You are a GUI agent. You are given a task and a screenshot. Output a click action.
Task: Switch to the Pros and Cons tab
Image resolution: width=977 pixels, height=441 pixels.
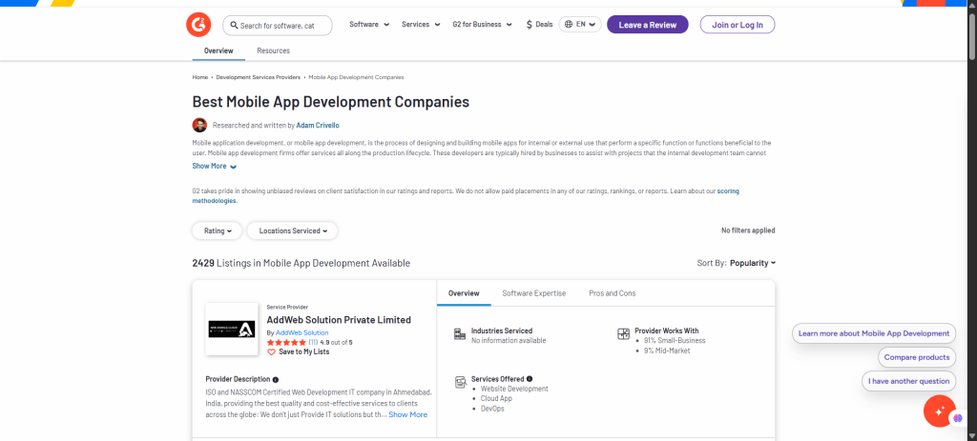[612, 293]
